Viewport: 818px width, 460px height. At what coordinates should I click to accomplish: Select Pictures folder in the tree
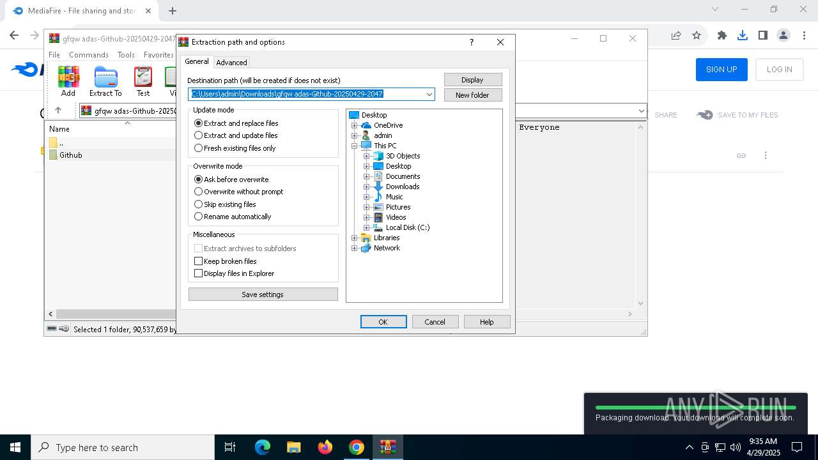tap(397, 207)
